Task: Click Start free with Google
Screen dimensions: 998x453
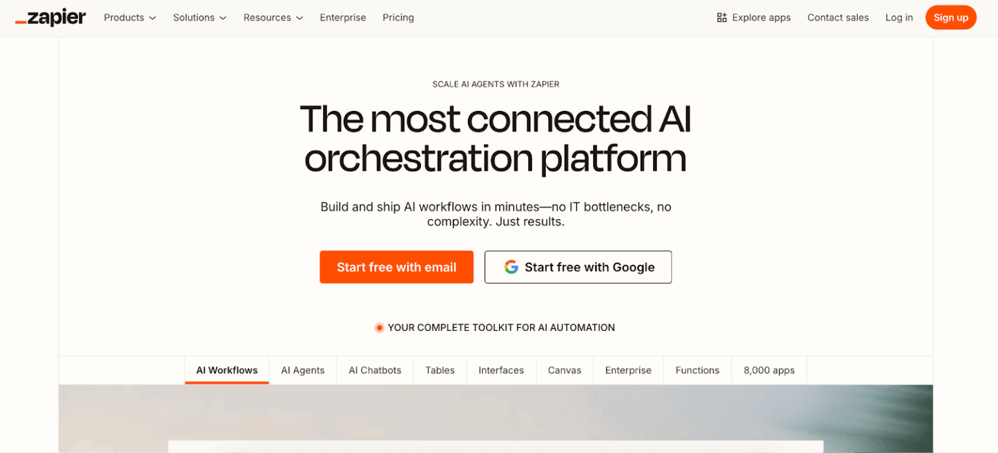Action: [578, 267]
